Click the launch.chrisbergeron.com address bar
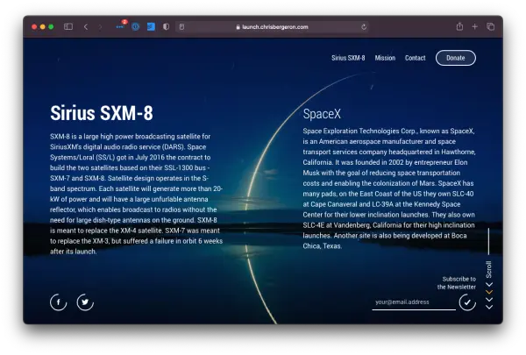 click(x=272, y=27)
